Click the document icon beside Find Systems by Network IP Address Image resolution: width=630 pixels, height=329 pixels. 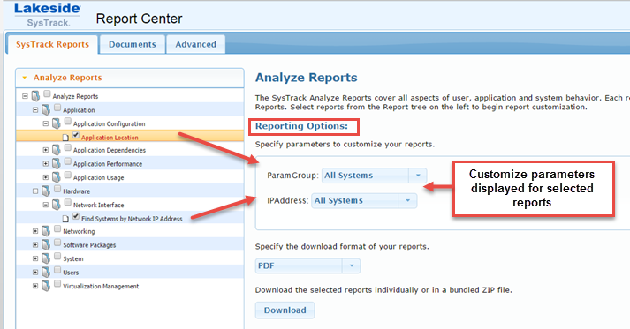tap(65, 219)
